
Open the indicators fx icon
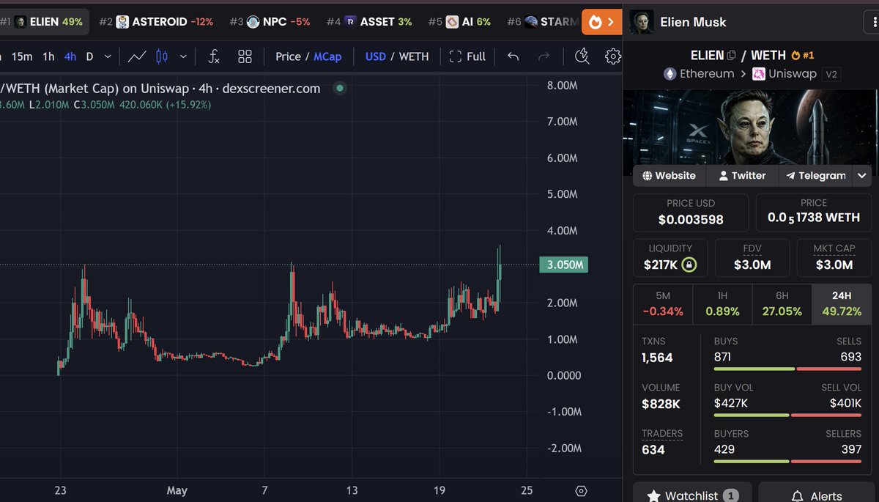pyautogui.click(x=214, y=56)
